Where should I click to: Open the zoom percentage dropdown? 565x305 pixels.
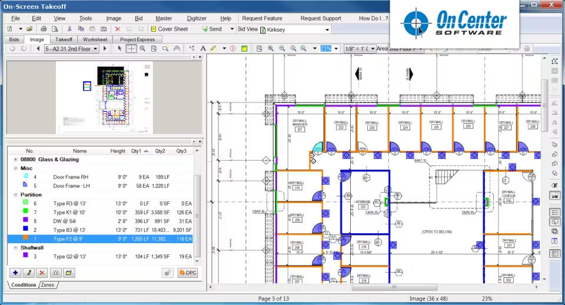(336, 48)
